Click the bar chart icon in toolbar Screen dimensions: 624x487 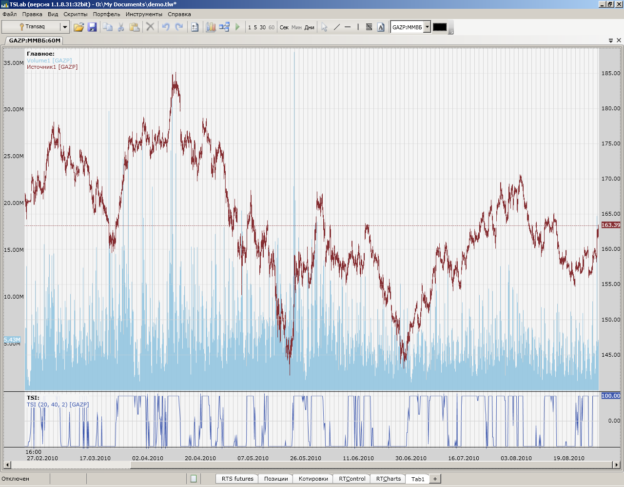[211, 27]
